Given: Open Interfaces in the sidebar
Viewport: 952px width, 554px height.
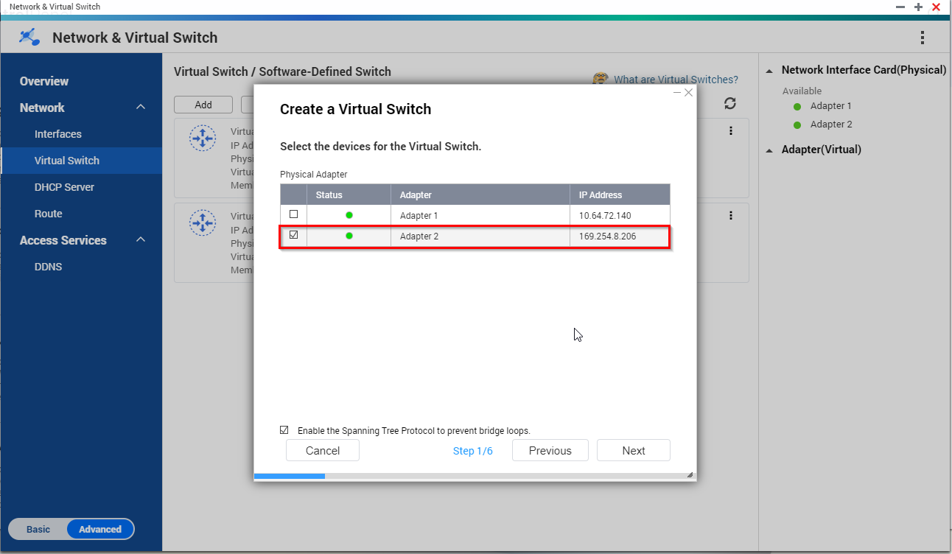Looking at the screenshot, I should [57, 134].
